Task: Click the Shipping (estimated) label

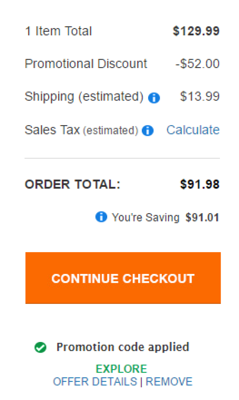Action: point(84,97)
